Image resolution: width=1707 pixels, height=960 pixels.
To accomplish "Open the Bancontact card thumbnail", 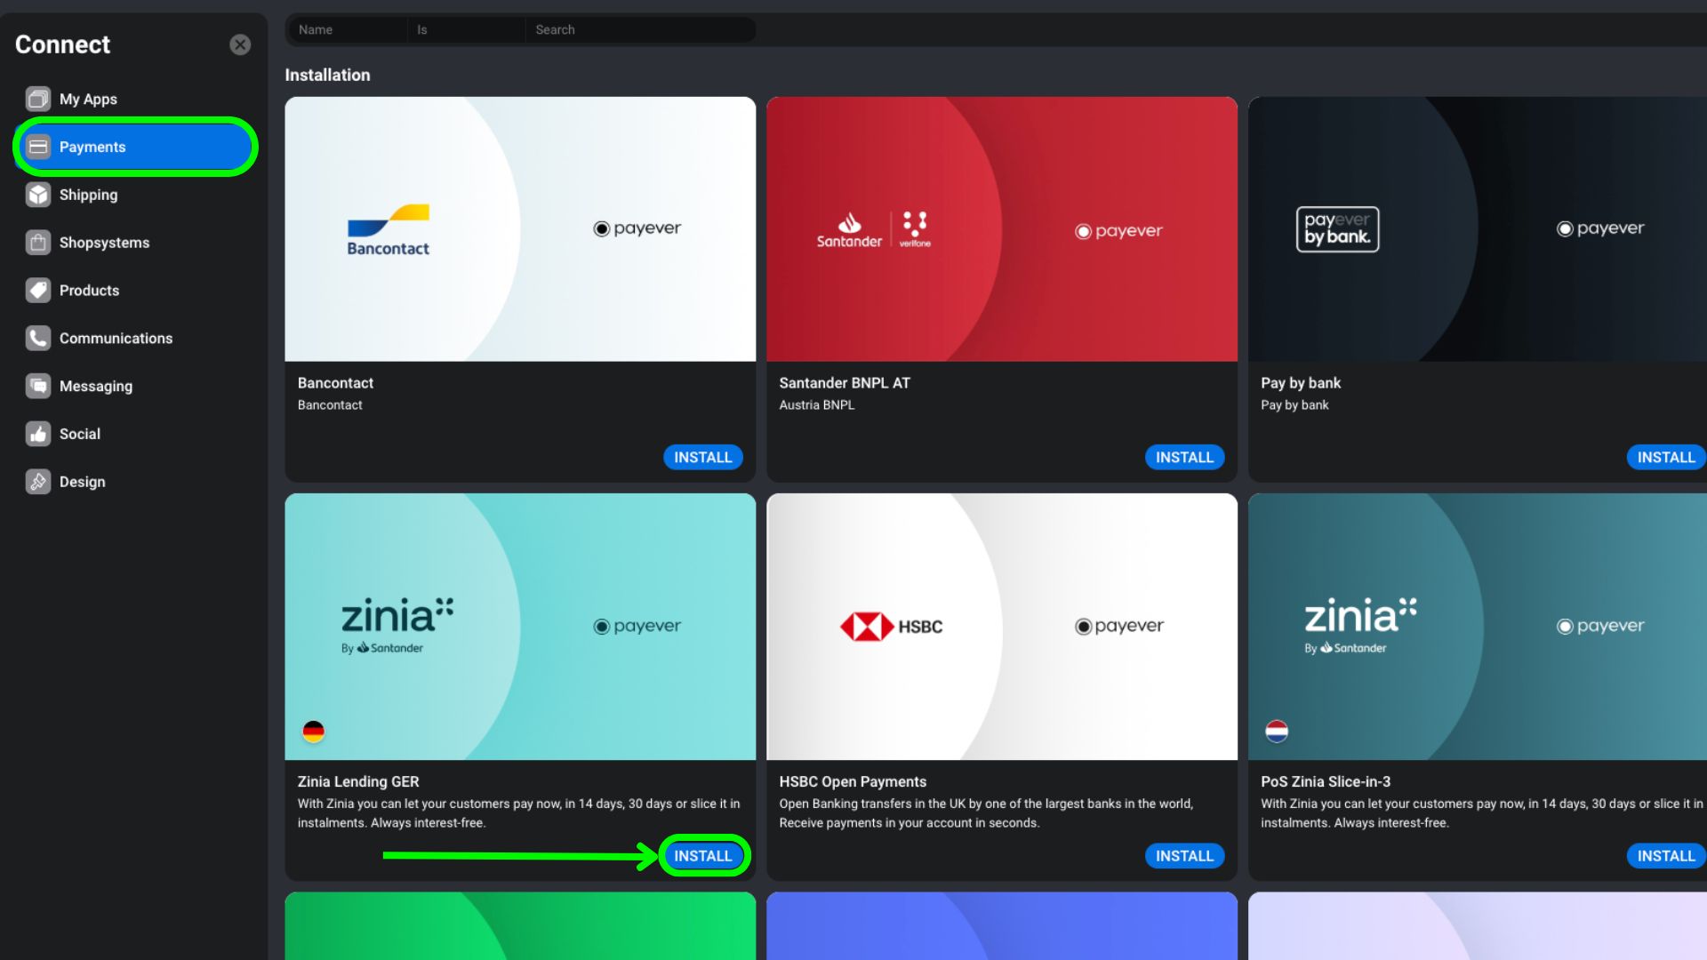I will (x=520, y=228).
